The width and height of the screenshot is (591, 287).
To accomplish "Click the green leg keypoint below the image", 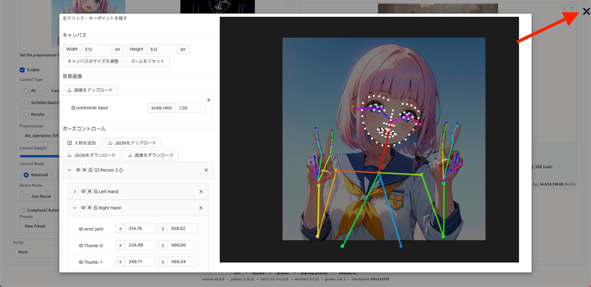I will [x=342, y=246].
